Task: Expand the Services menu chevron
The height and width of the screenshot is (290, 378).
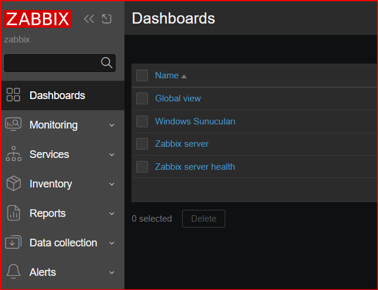Action: click(x=111, y=154)
